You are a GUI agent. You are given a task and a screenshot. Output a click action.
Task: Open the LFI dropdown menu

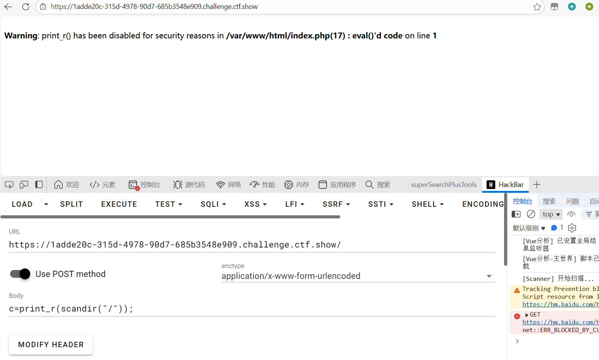coord(295,204)
